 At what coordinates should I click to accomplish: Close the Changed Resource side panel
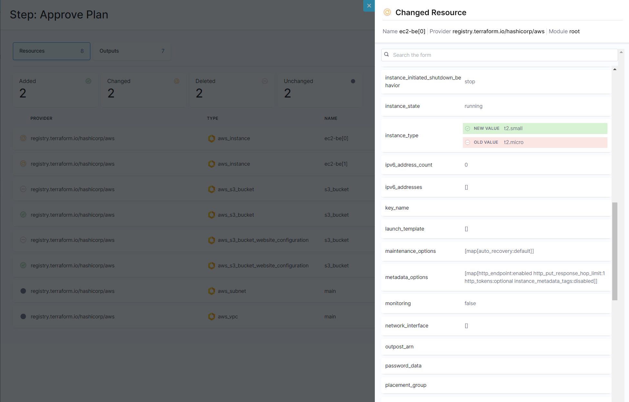(369, 6)
